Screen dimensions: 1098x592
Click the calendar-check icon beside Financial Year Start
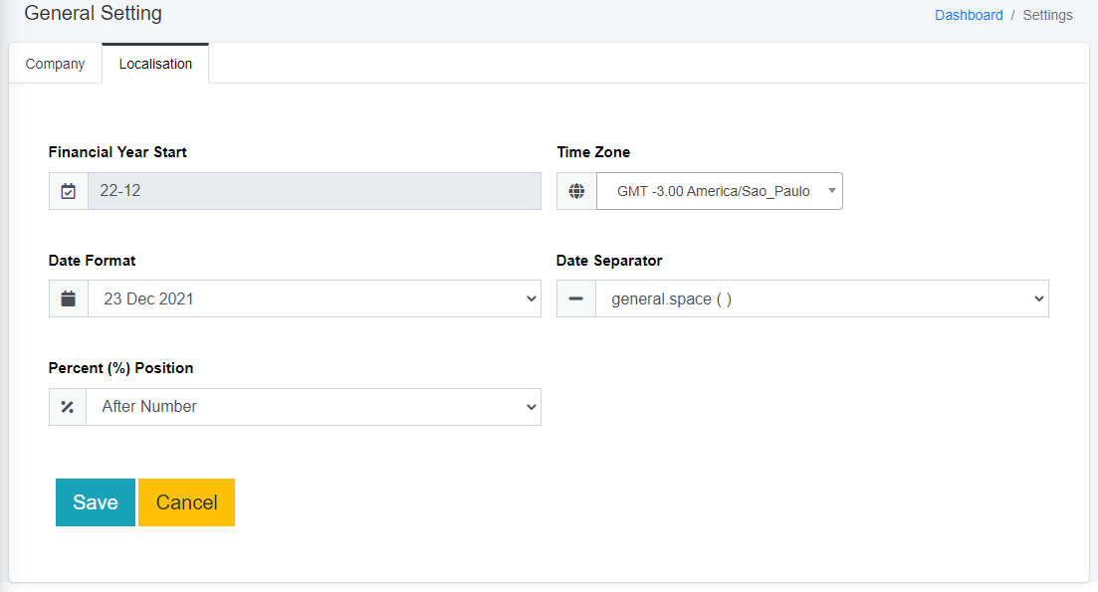click(69, 191)
